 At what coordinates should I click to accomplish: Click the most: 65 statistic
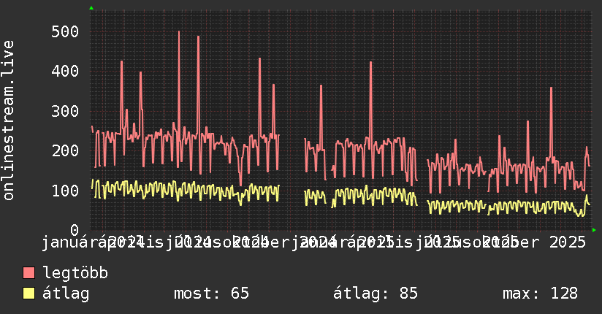point(212,294)
